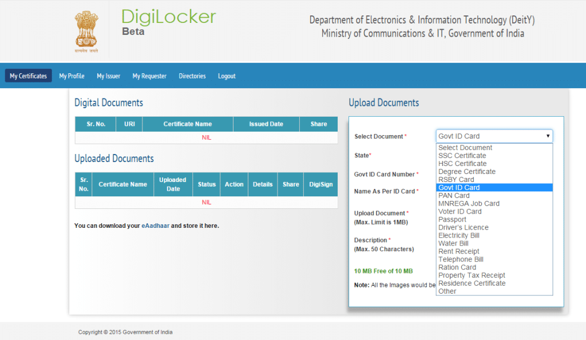Select Ration Card from the dropdown
586x340 pixels.
coord(494,267)
